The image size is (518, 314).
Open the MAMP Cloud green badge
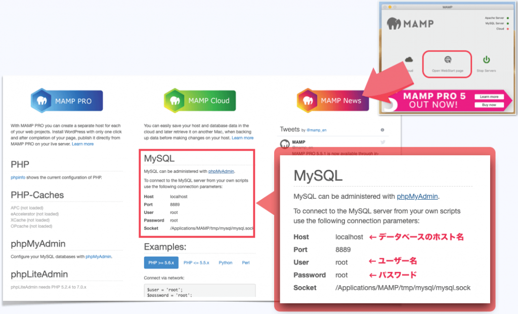click(x=200, y=101)
